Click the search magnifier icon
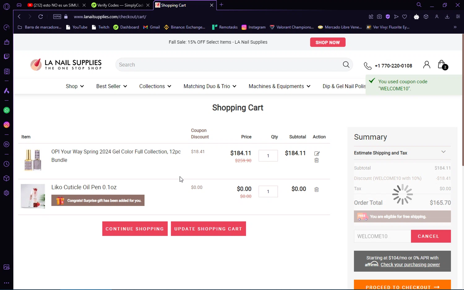Image resolution: width=464 pixels, height=290 pixels. [346, 65]
